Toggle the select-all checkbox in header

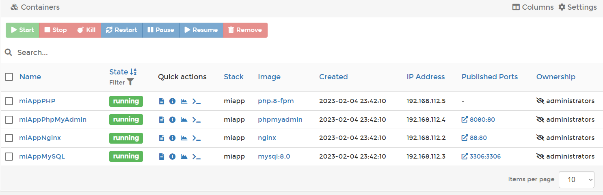click(9, 77)
